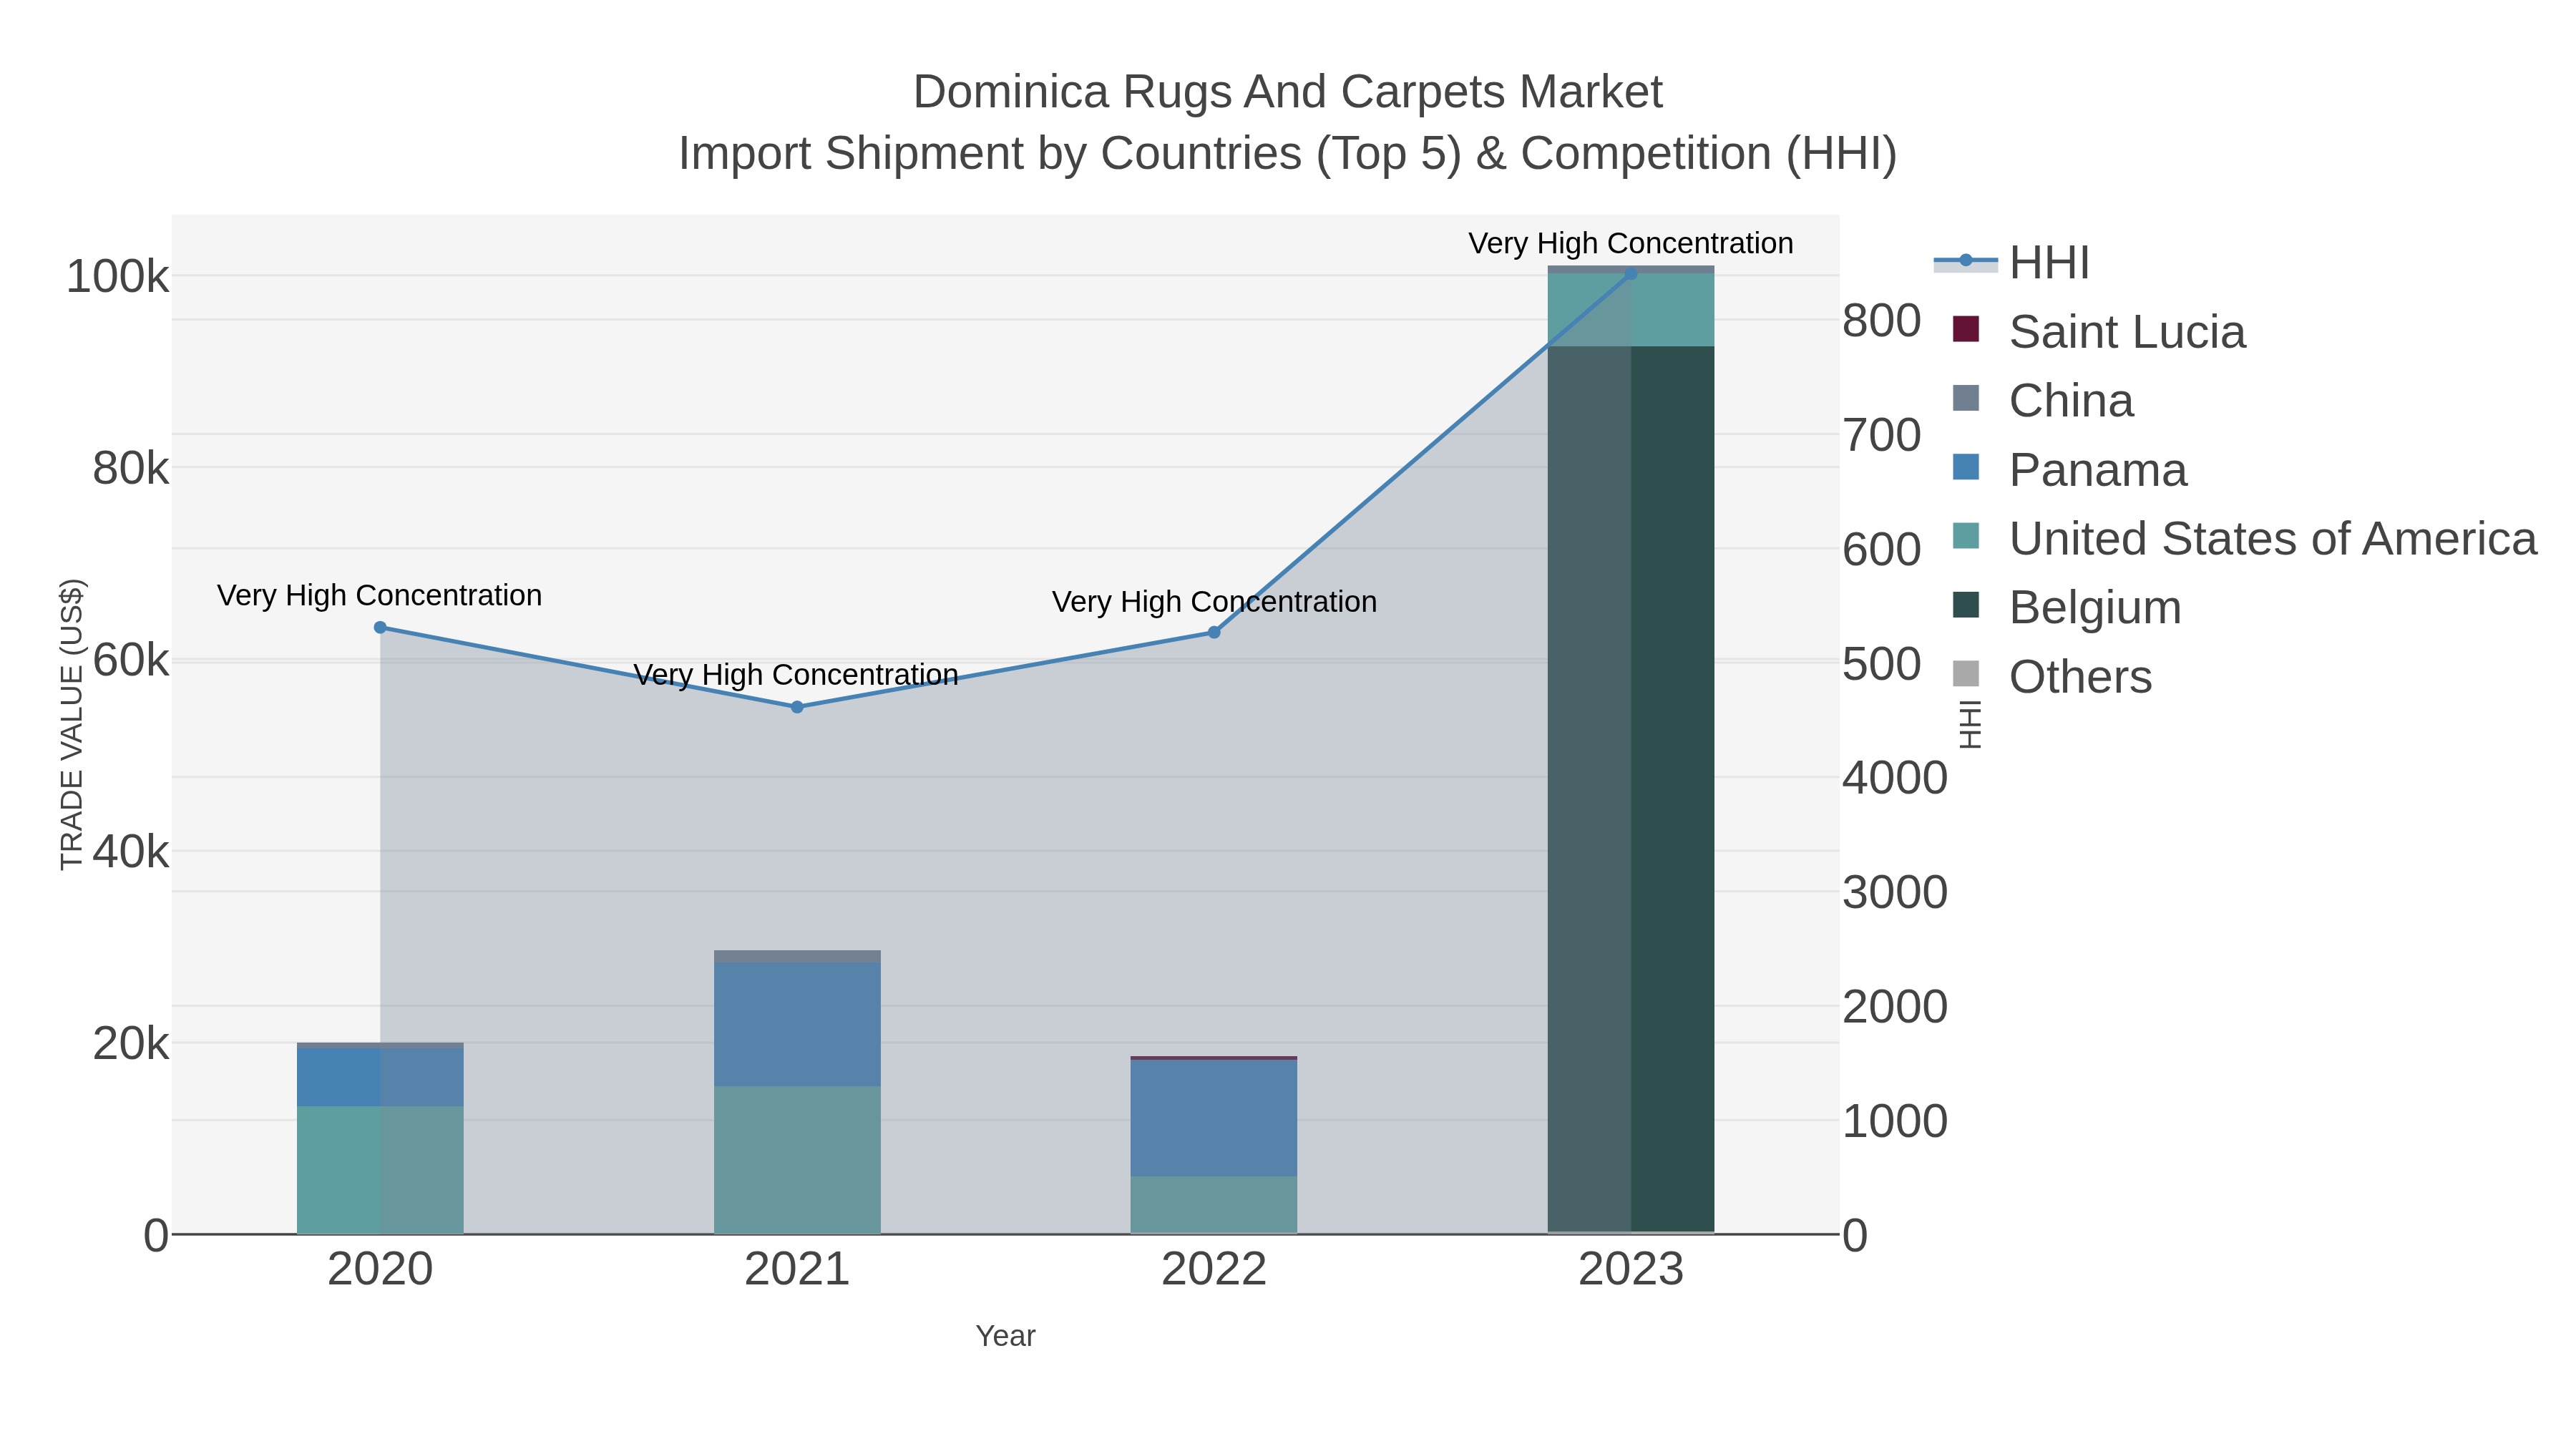
Task: Click the 2021 Panama bar segment
Action: 797,1024
